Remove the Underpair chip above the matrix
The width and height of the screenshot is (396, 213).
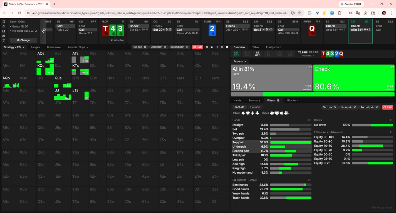[164, 47]
